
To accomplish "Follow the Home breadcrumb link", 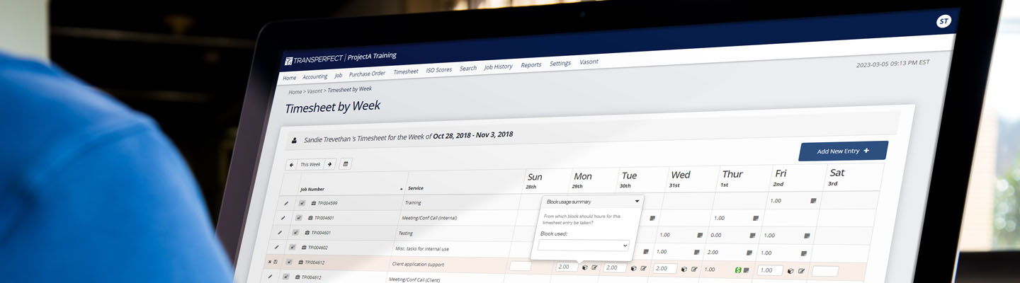I will pyautogui.click(x=295, y=92).
